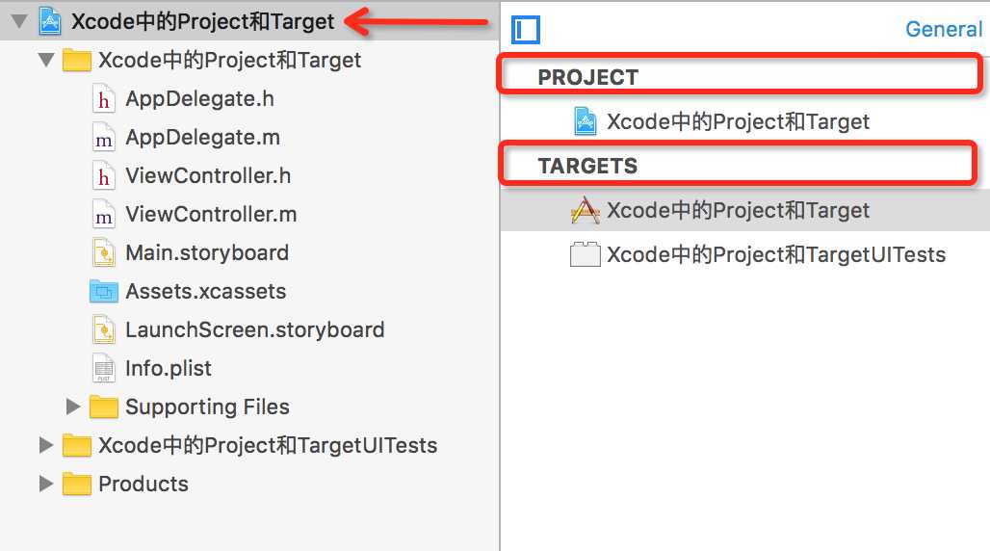Select AppDelegate.m in the navigator
990x551 pixels.
point(202,137)
